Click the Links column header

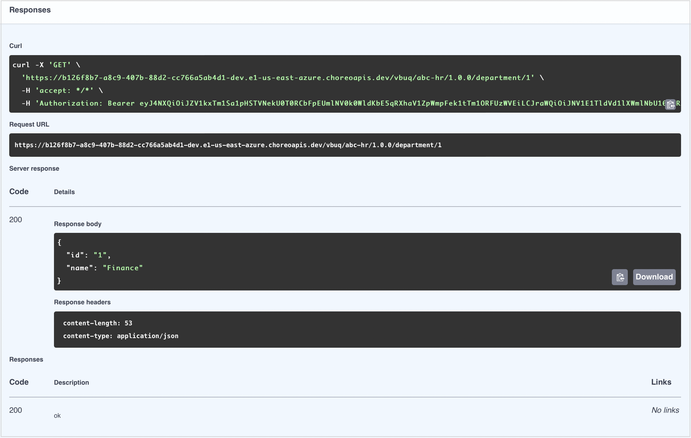click(661, 382)
